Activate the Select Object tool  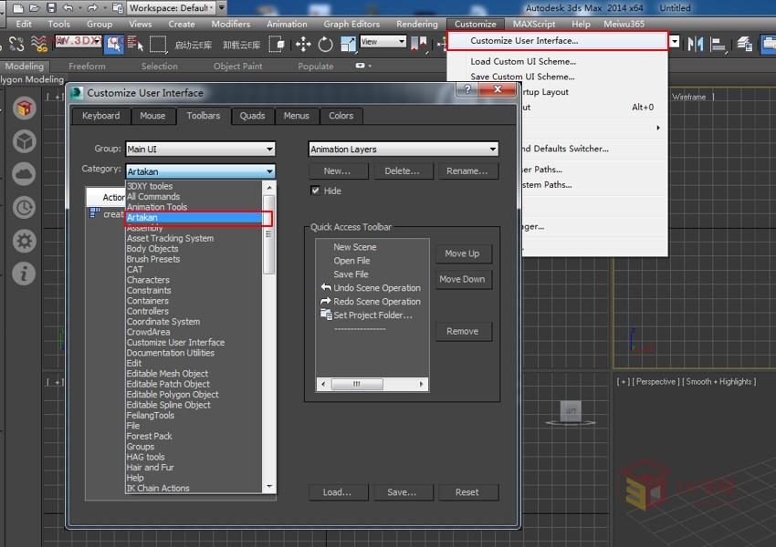click(114, 44)
